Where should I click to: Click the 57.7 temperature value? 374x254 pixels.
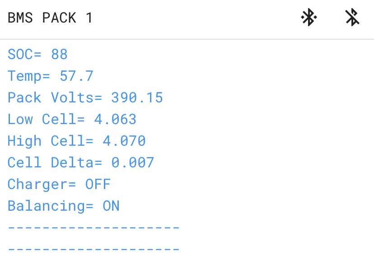point(76,76)
